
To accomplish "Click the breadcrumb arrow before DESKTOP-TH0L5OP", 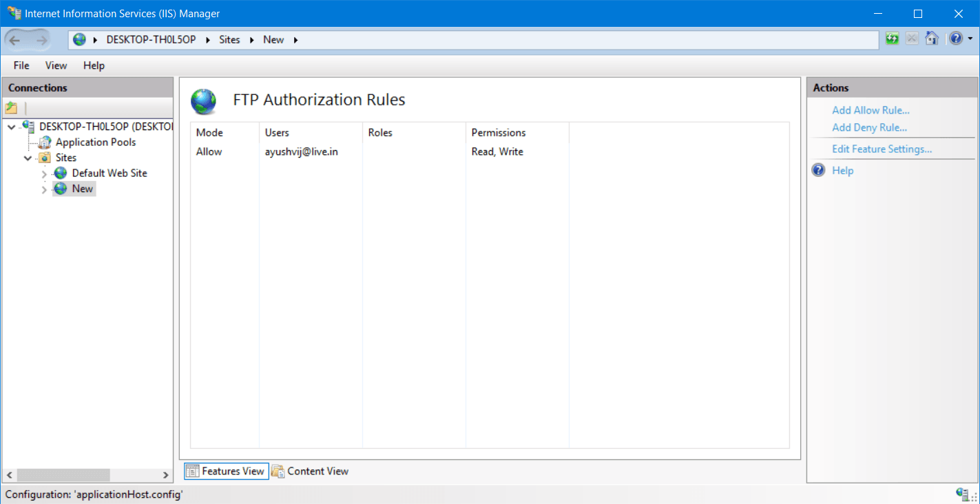I will tap(95, 40).
